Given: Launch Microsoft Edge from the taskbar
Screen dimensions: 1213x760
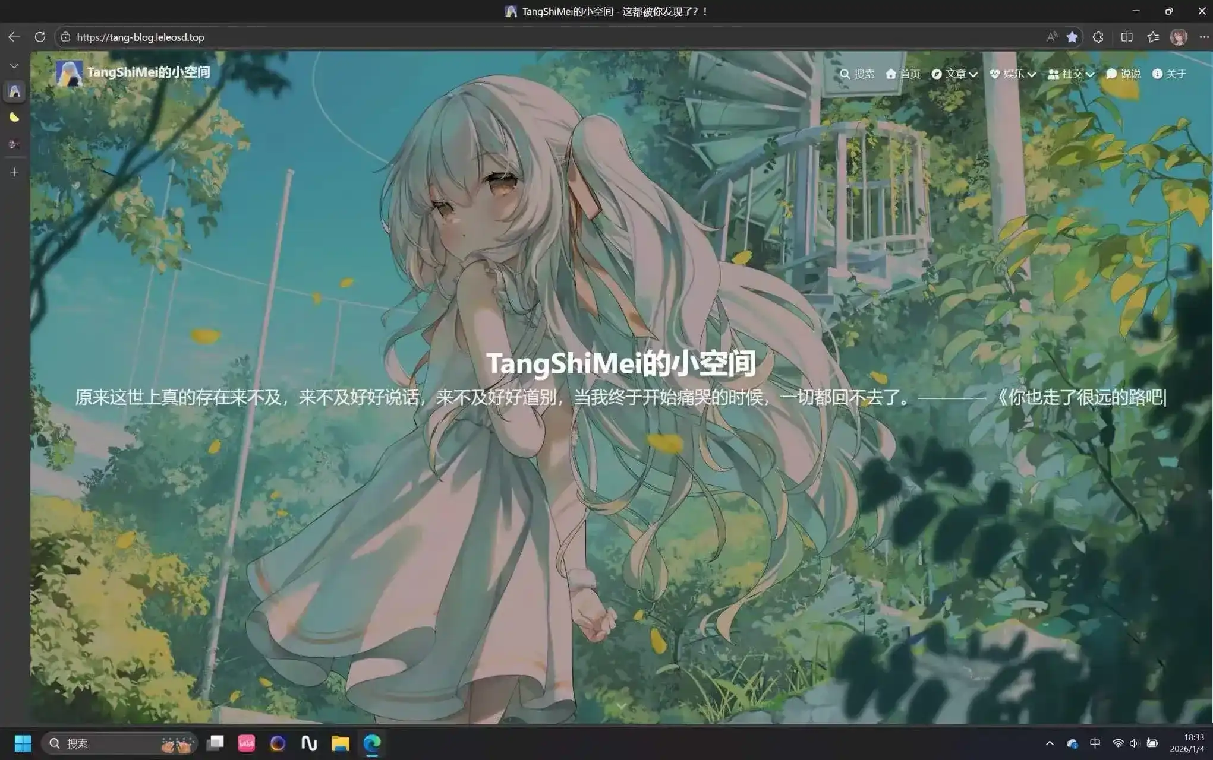Looking at the screenshot, I should pyautogui.click(x=371, y=743).
